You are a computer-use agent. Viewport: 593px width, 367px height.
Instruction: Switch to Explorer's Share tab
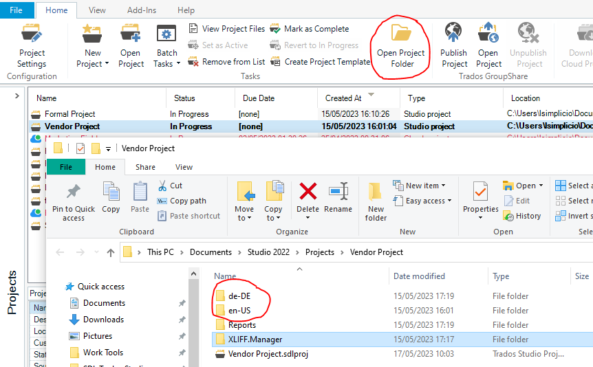[145, 167]
